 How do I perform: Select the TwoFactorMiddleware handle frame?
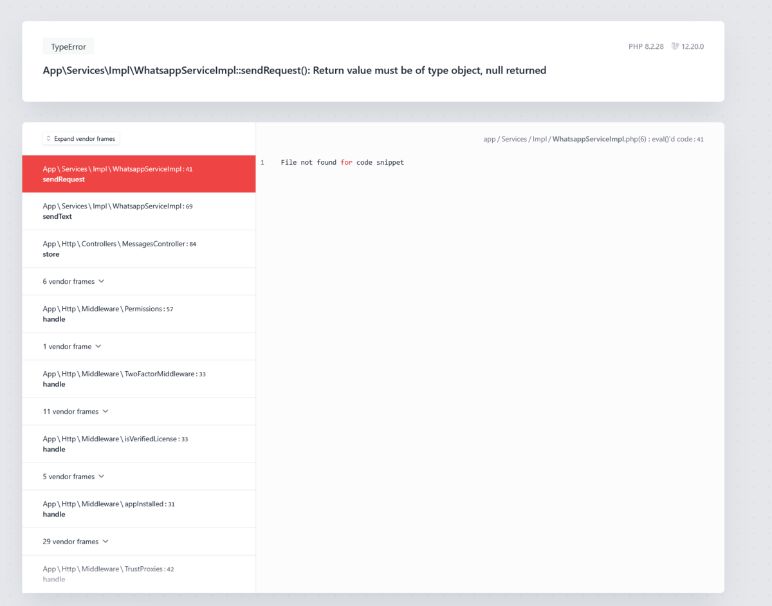[139, 379]
